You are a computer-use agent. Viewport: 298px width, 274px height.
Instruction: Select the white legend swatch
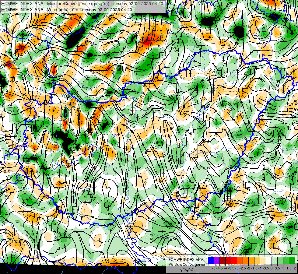click(x=269, y=260)
